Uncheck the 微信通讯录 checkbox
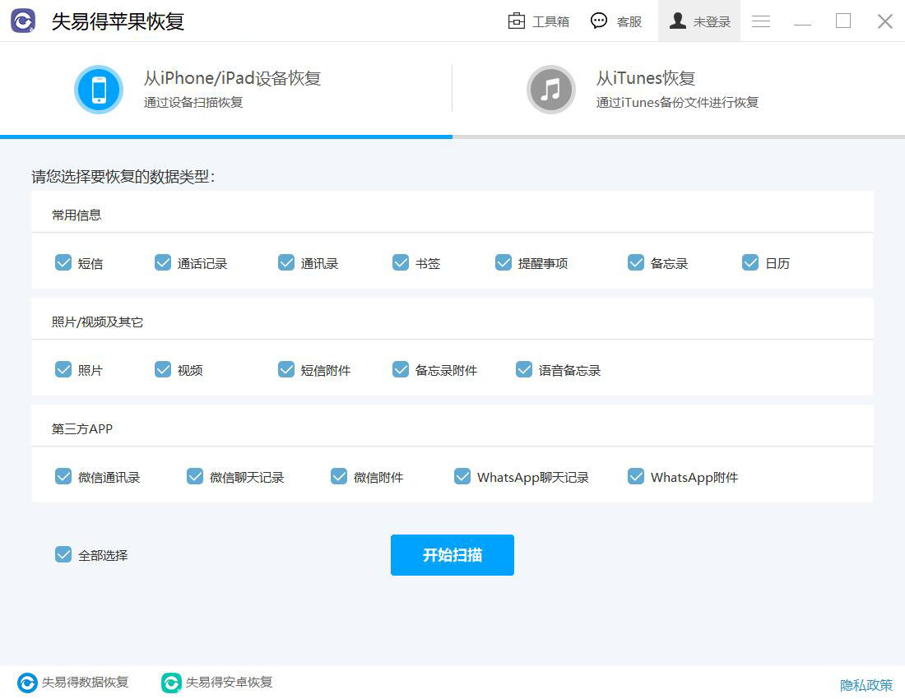 [x=63, y=476]
